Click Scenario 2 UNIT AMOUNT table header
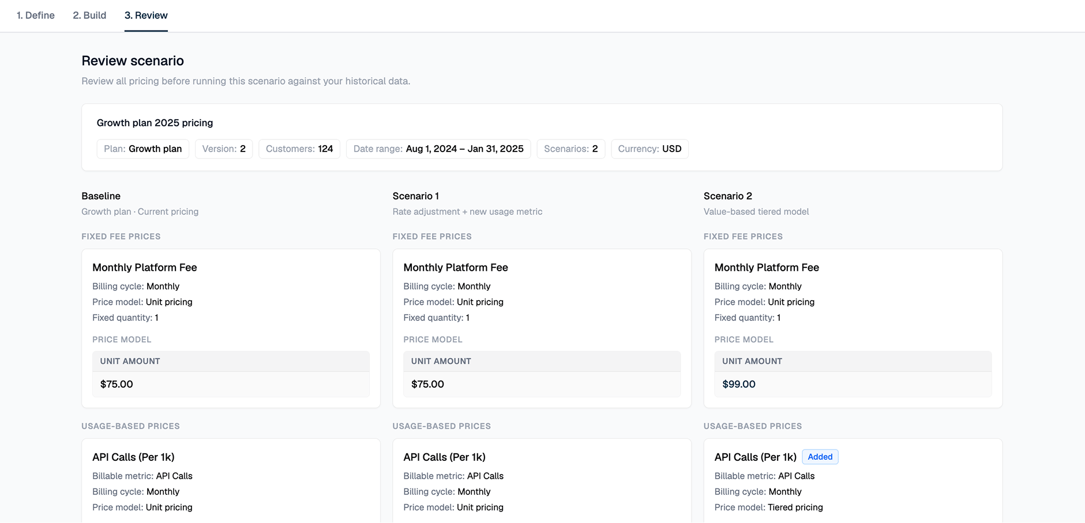 (853, 361)
